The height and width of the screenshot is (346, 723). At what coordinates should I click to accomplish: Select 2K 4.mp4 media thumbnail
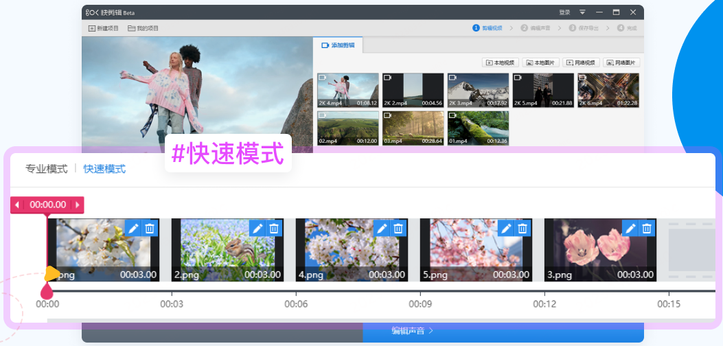(x=348, y=90)
